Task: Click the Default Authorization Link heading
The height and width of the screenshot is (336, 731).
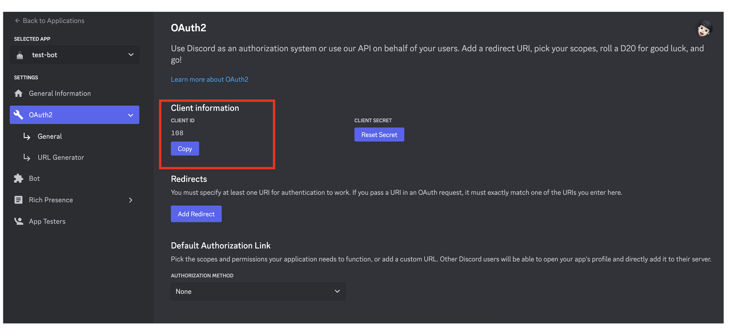Action: [221, 246]
